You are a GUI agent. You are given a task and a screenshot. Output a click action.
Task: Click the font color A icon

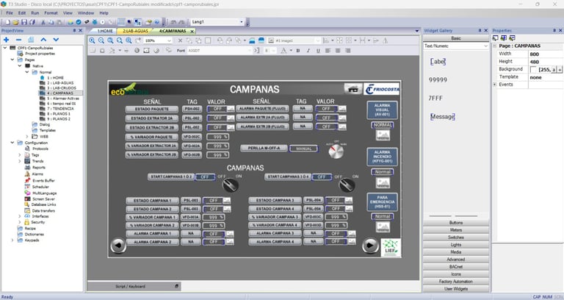(283, 51)
